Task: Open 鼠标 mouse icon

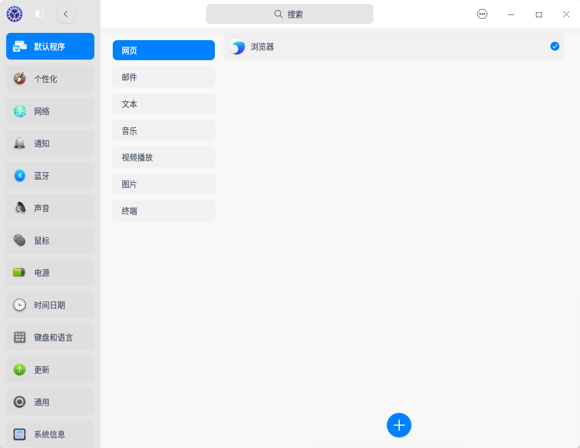Action: 20,240
